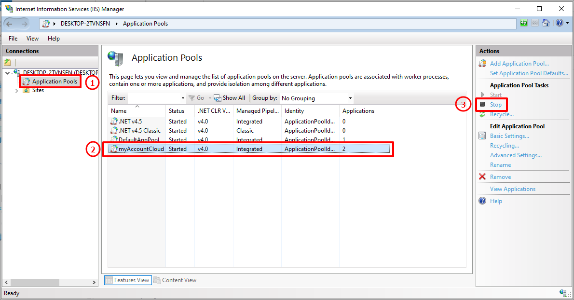Open help via the address bar question-mark icon
The image size is (574, 300).
click(x=560, y=23)
